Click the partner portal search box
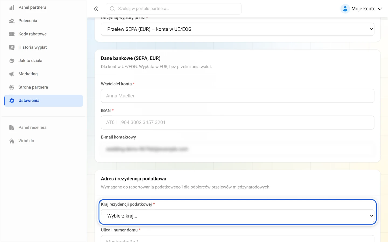Viewport: 388px width, 242px height. tap(174, 9)
